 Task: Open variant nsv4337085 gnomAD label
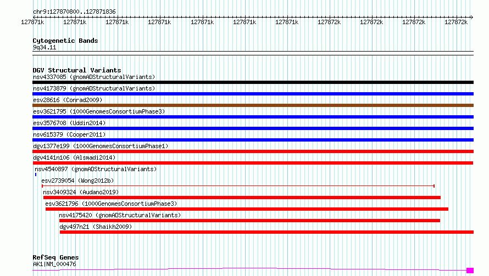pyautogui.click(x=94, y=77)
